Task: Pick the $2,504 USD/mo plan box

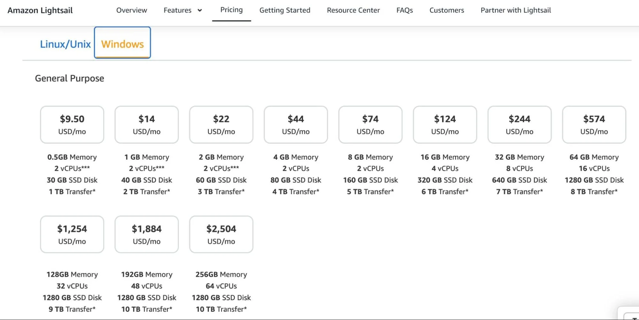Action: (x=221, y=234)
